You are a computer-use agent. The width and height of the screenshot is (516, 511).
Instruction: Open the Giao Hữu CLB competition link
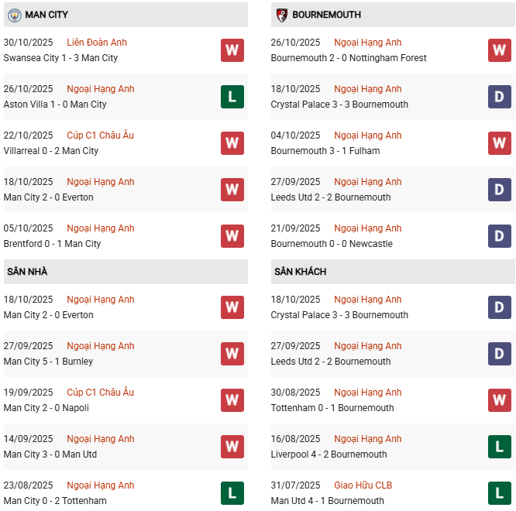tap(363, 485)
